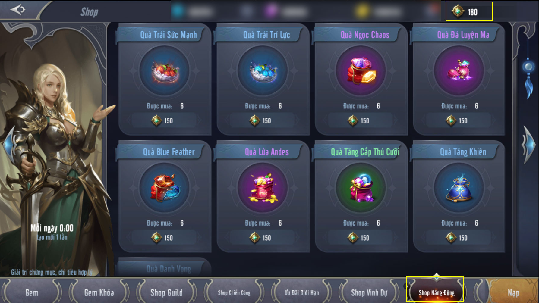Tap the back arrow next to Shop
Viewport: 539px width, 303px height.
[x=18, y=10]
